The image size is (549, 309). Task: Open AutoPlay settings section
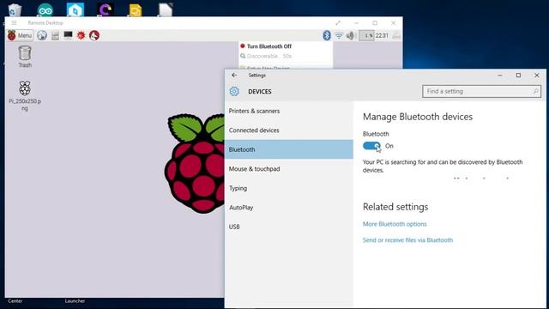coord(289,208)
